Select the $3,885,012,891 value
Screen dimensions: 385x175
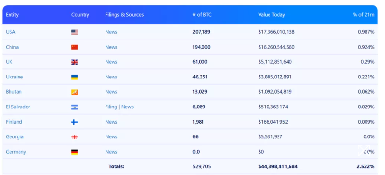click(275, 77)
